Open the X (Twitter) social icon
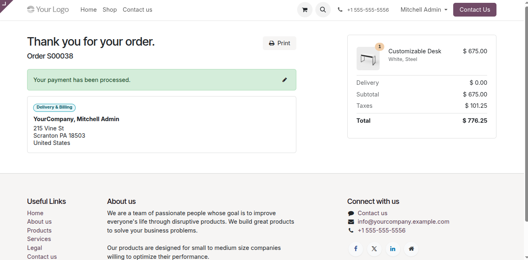This screenshot has height=260, width=528. tap(374, 249)
